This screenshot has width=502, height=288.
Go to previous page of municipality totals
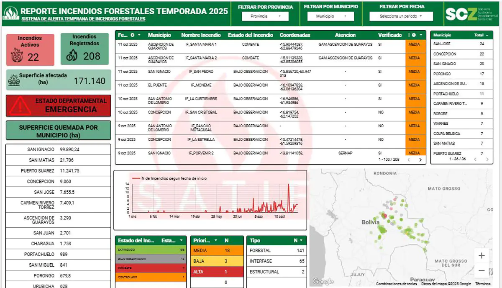475,159
